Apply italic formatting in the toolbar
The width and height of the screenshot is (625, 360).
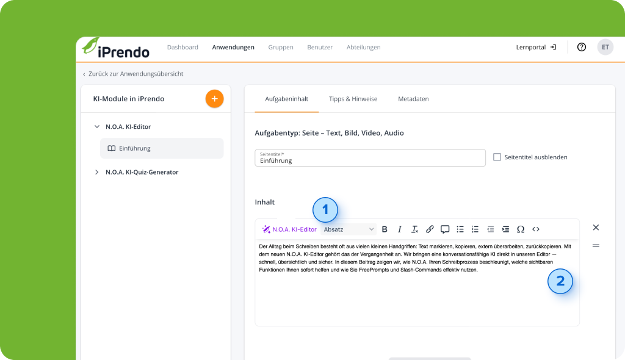click(400, 229)
